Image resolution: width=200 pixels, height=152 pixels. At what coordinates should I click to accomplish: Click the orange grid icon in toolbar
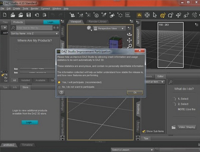tap(139, 15)
